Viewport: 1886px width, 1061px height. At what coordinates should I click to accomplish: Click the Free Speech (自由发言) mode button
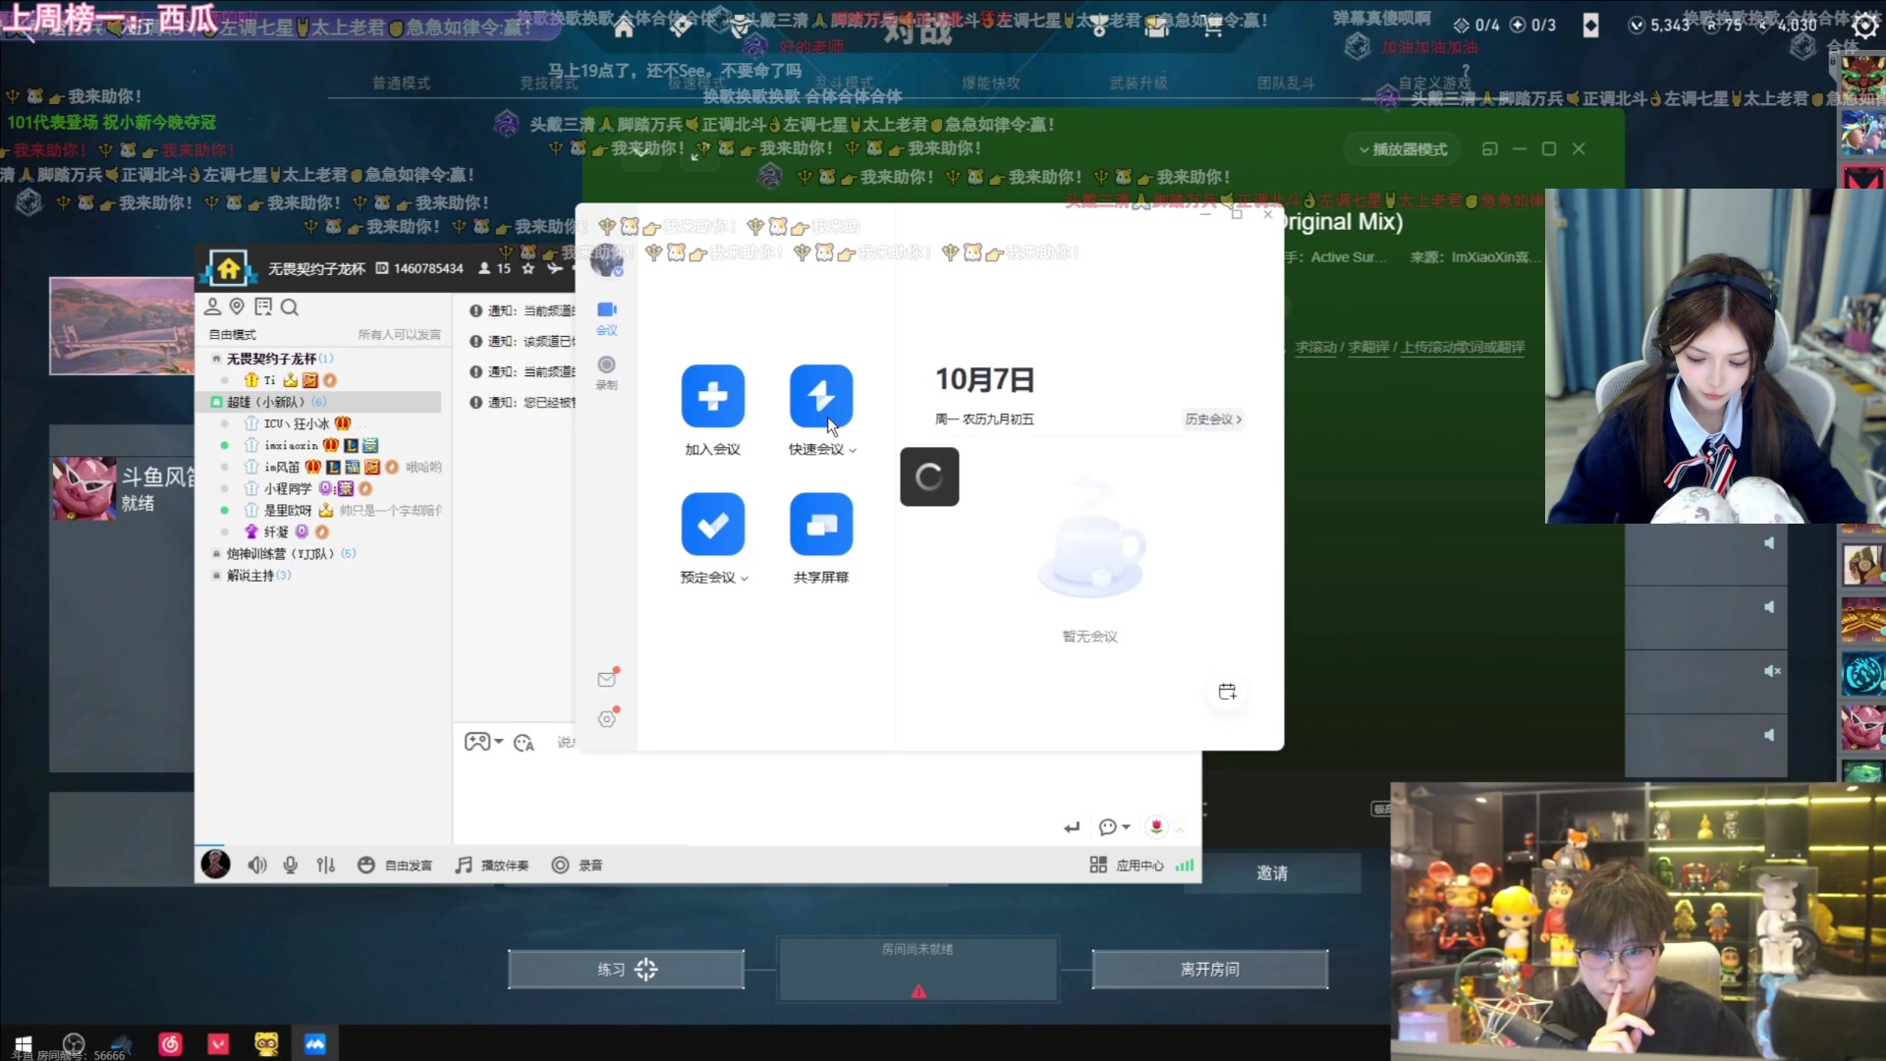point(395,865)
